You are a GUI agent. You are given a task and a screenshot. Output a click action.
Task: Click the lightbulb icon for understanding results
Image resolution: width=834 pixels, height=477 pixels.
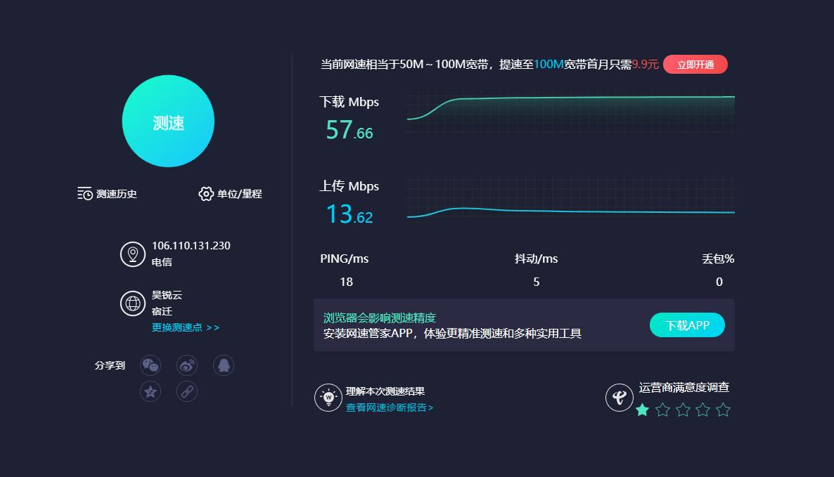328,398
